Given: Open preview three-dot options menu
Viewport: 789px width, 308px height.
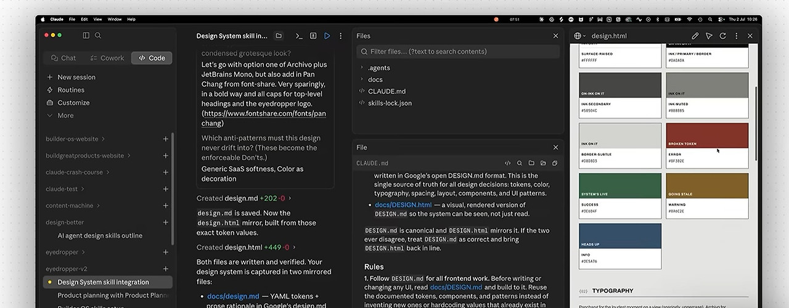Looking at the screenshot, I should click(736, 36).
